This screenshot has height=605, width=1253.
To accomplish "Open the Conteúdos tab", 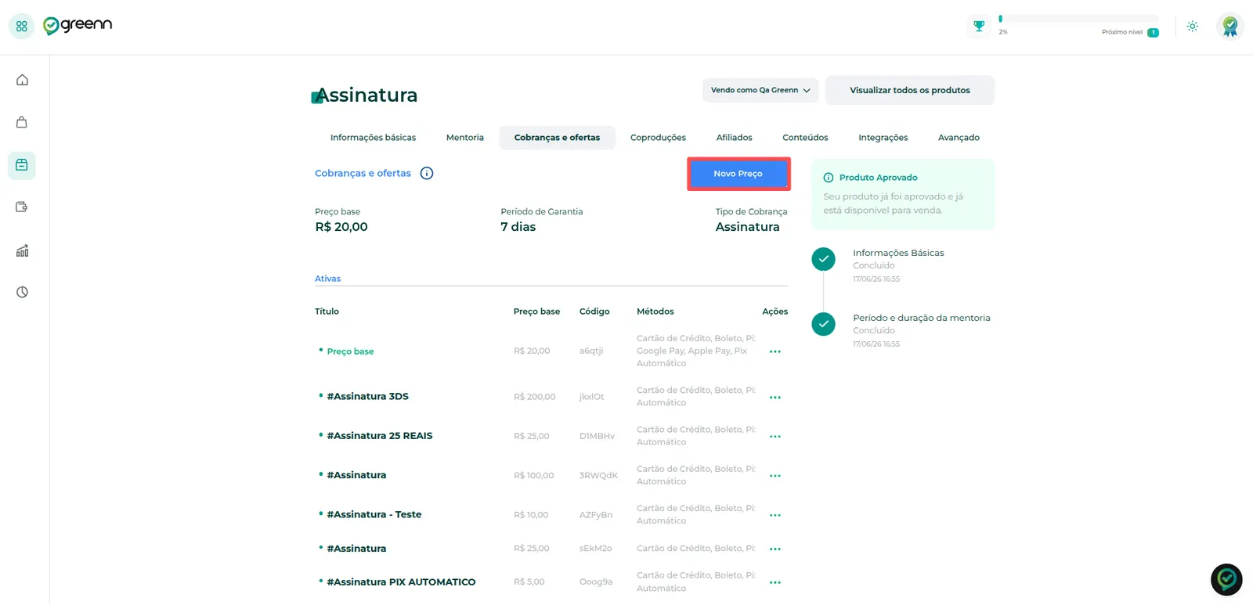I will click(805, 138).
